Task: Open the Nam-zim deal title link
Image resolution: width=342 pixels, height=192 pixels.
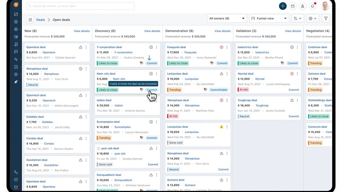Action: click(106, 74)
